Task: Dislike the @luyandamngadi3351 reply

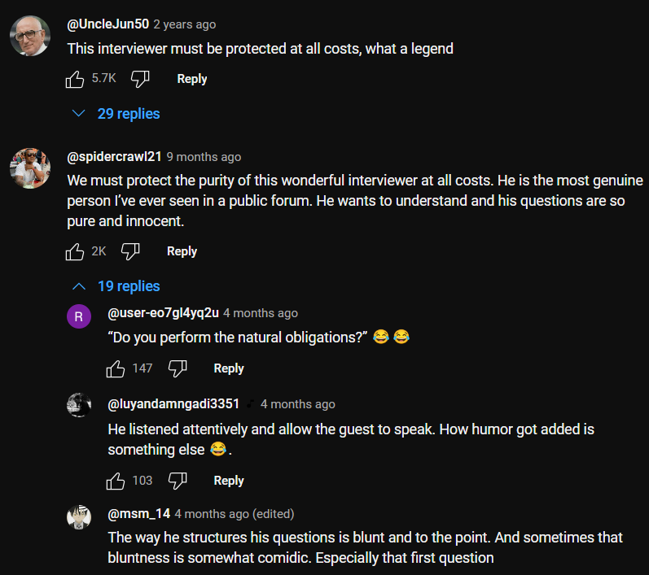Action: tap(178, 481)
